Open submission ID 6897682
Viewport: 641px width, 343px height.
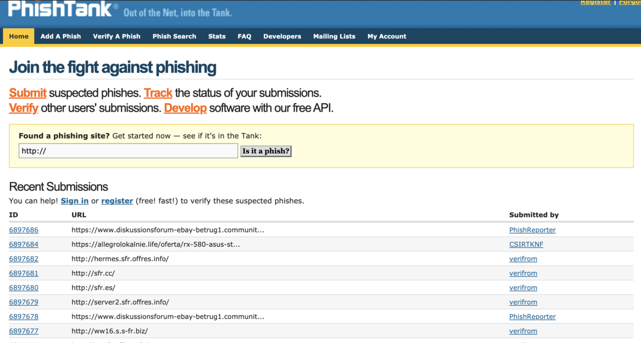(x=24, y=259)
